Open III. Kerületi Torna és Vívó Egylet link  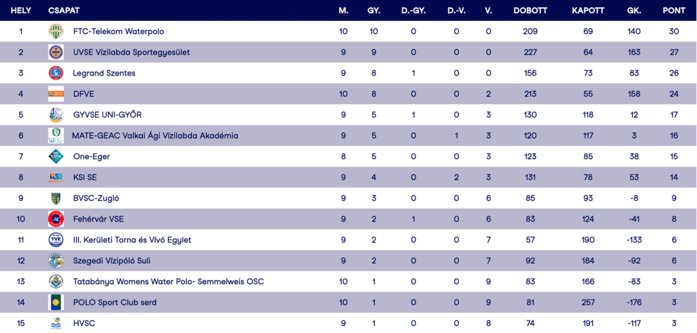(x=132, y=240)
